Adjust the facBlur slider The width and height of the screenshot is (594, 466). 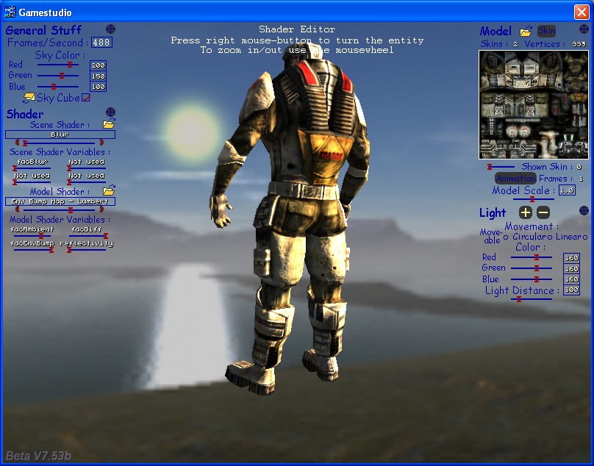pos(32,168)
